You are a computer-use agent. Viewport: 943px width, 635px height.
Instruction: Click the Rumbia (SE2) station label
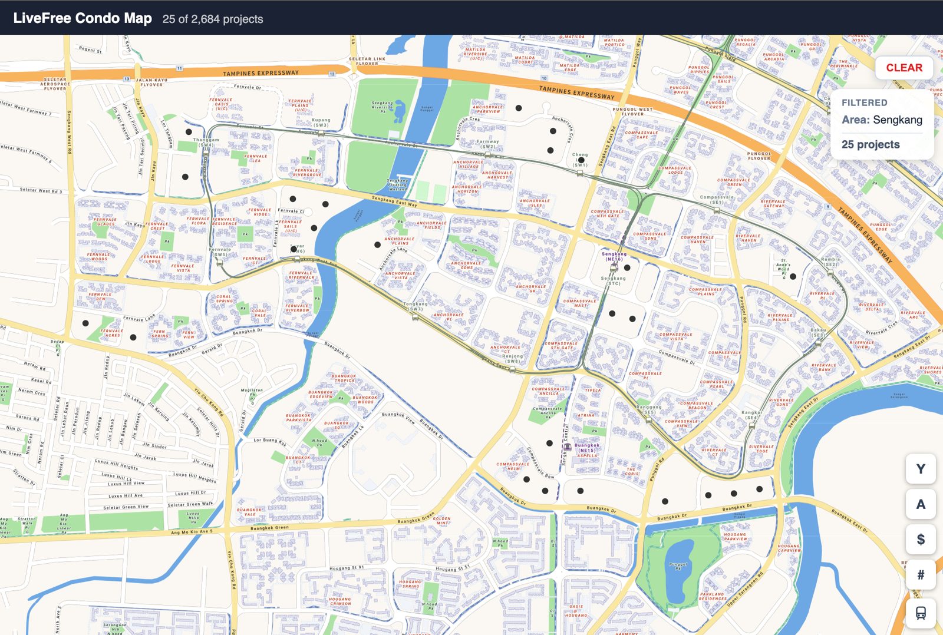(x=830, y=262)
